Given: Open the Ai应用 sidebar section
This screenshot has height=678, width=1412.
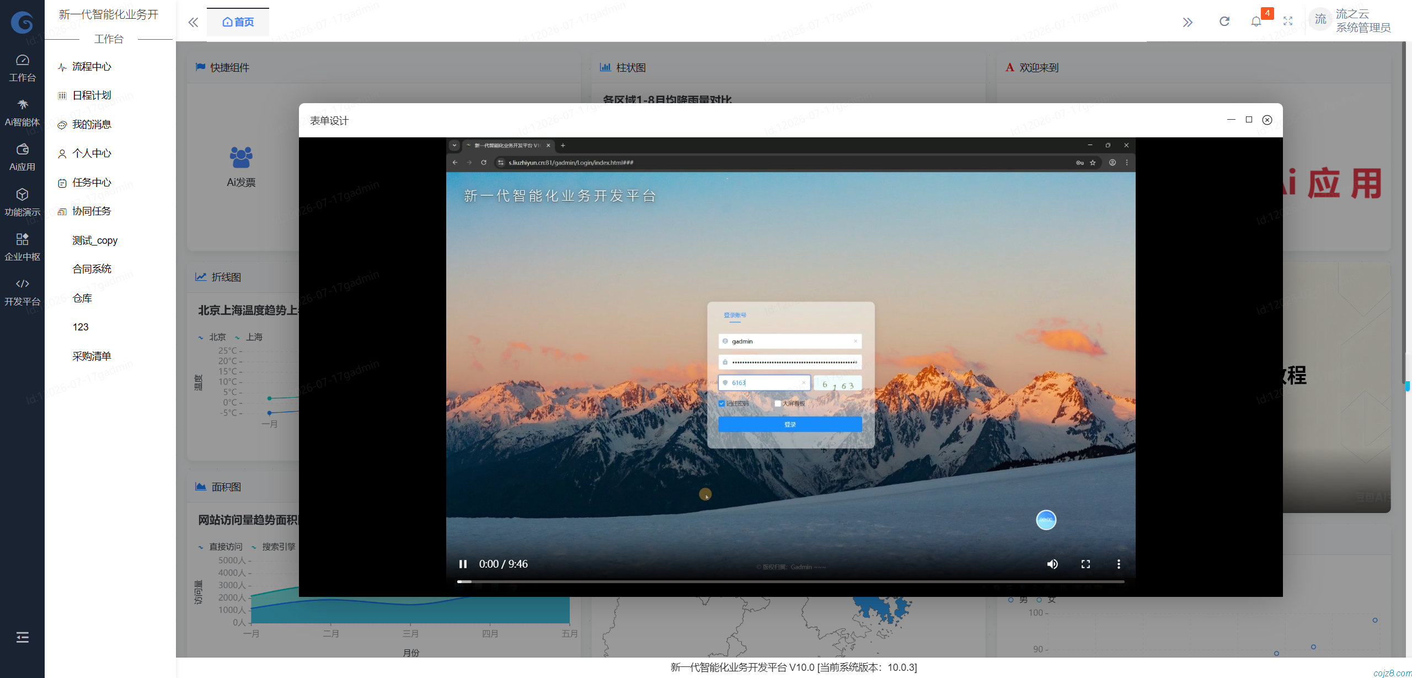Looking at the screenshot, I should click(x=22, y=157).
